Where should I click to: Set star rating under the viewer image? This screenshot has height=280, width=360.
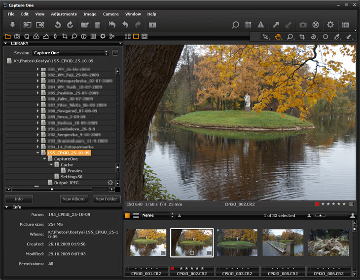click(333, 204)
